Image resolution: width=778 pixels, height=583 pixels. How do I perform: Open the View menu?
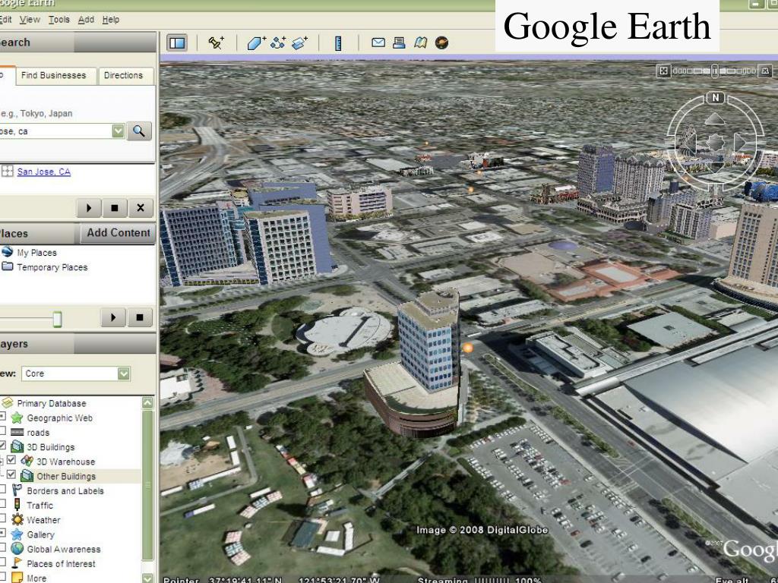(x=30, y=19)
